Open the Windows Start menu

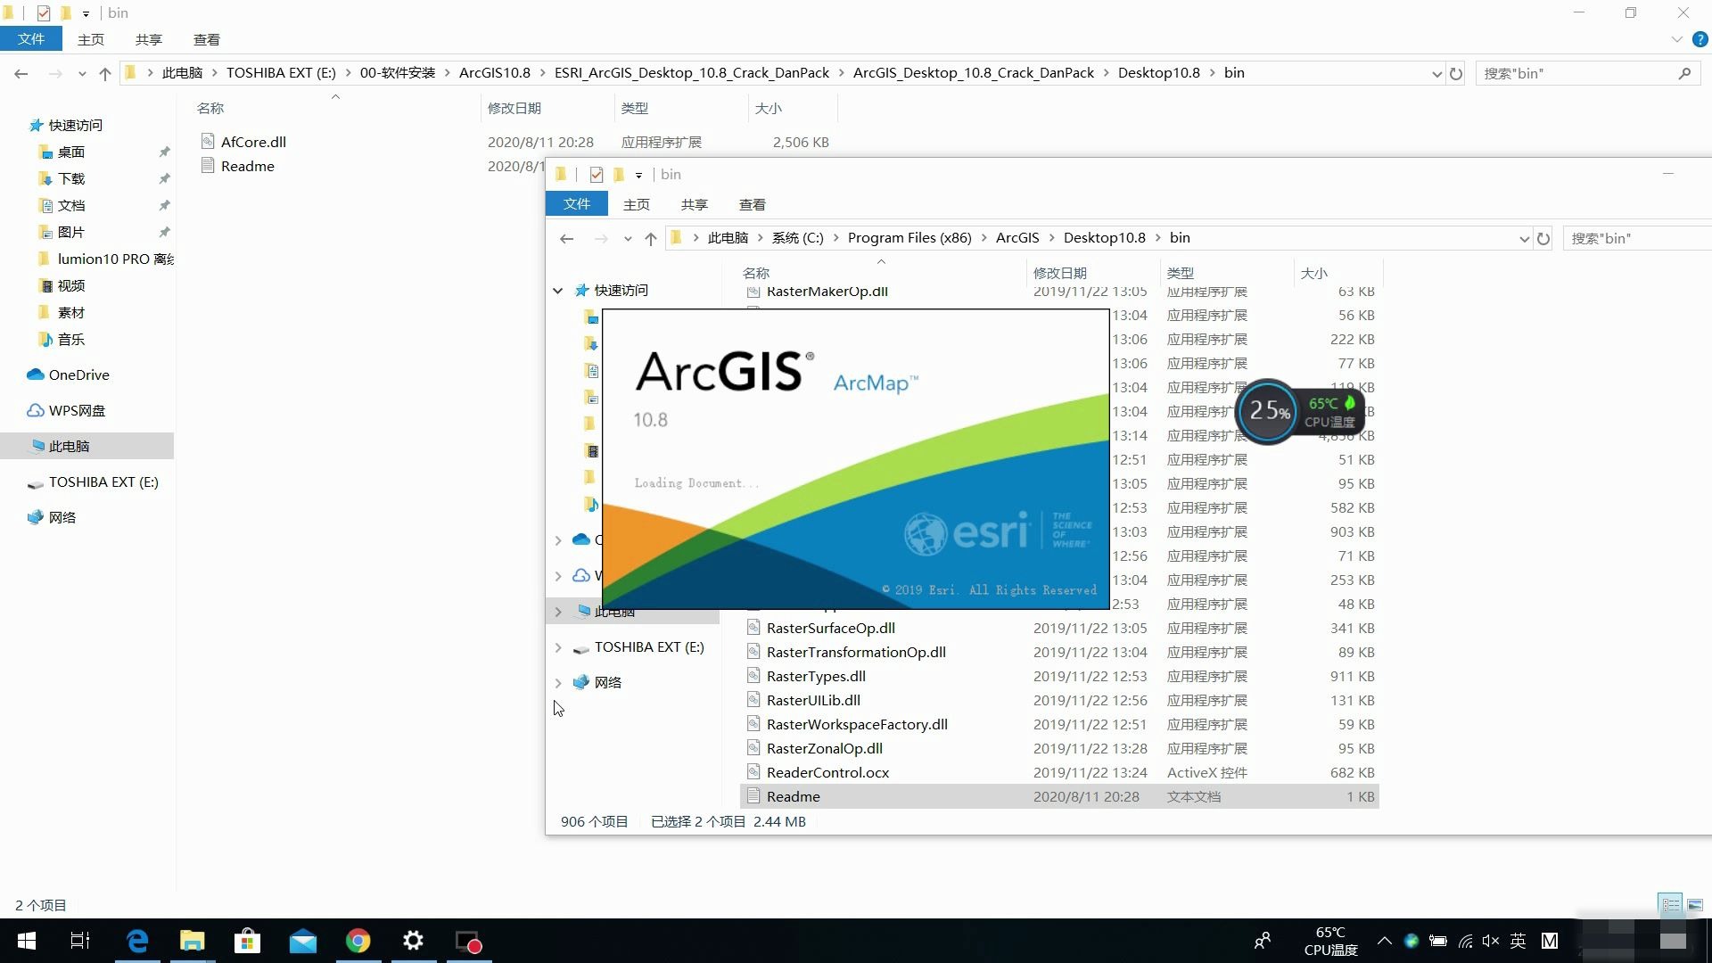(27, 941)
